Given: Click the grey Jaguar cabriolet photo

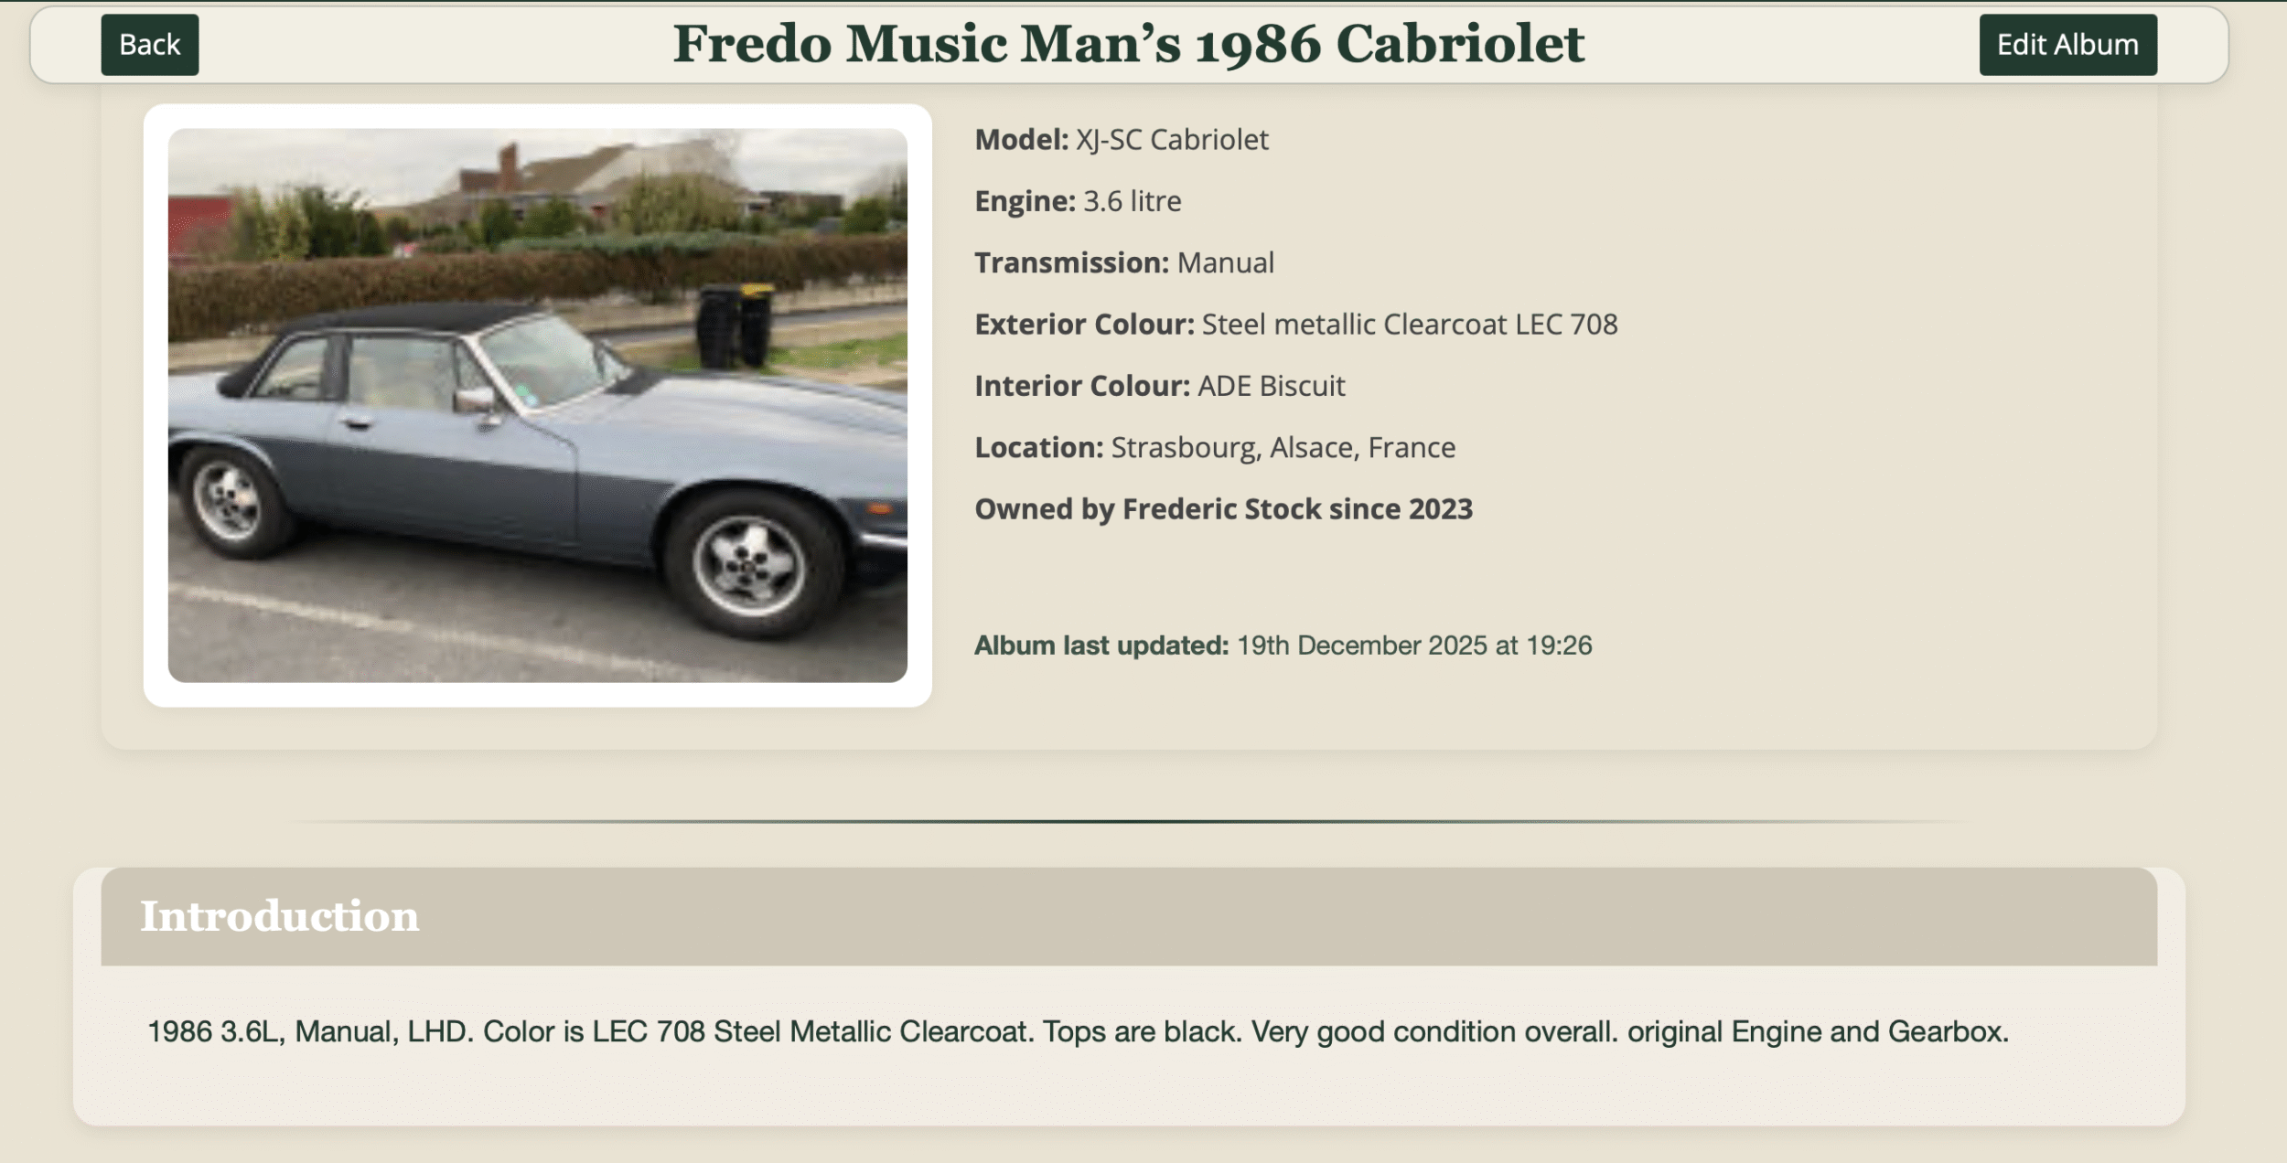Looking at the screenshot, I should (x=537, y=405).
